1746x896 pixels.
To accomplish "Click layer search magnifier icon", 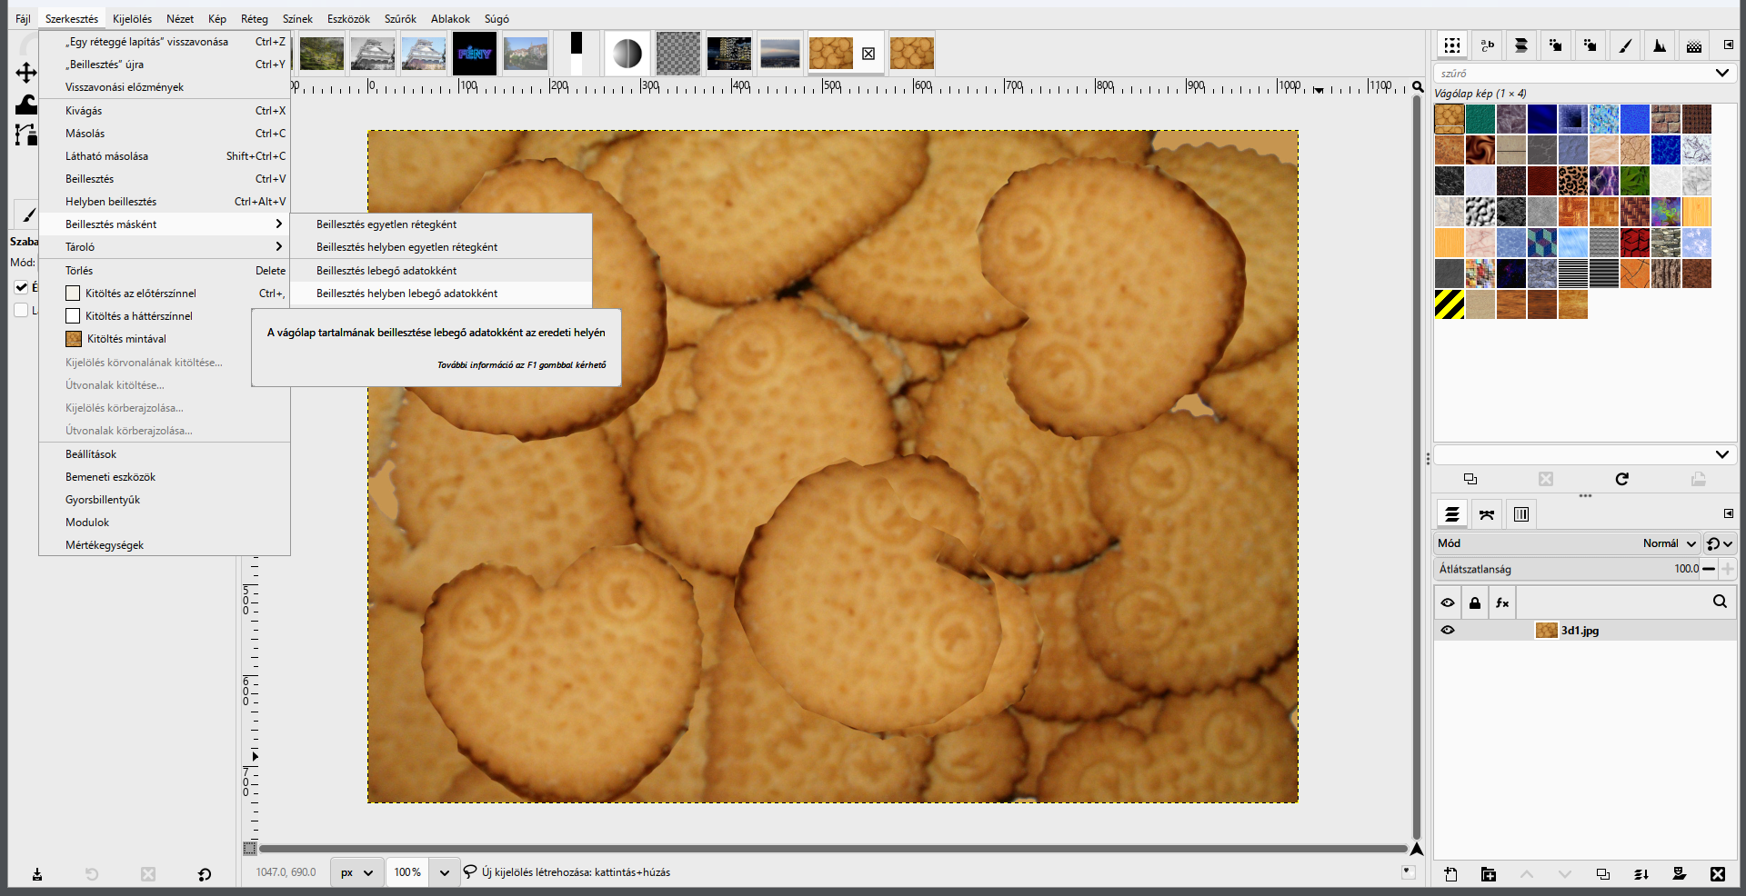I will (1720, 602).
